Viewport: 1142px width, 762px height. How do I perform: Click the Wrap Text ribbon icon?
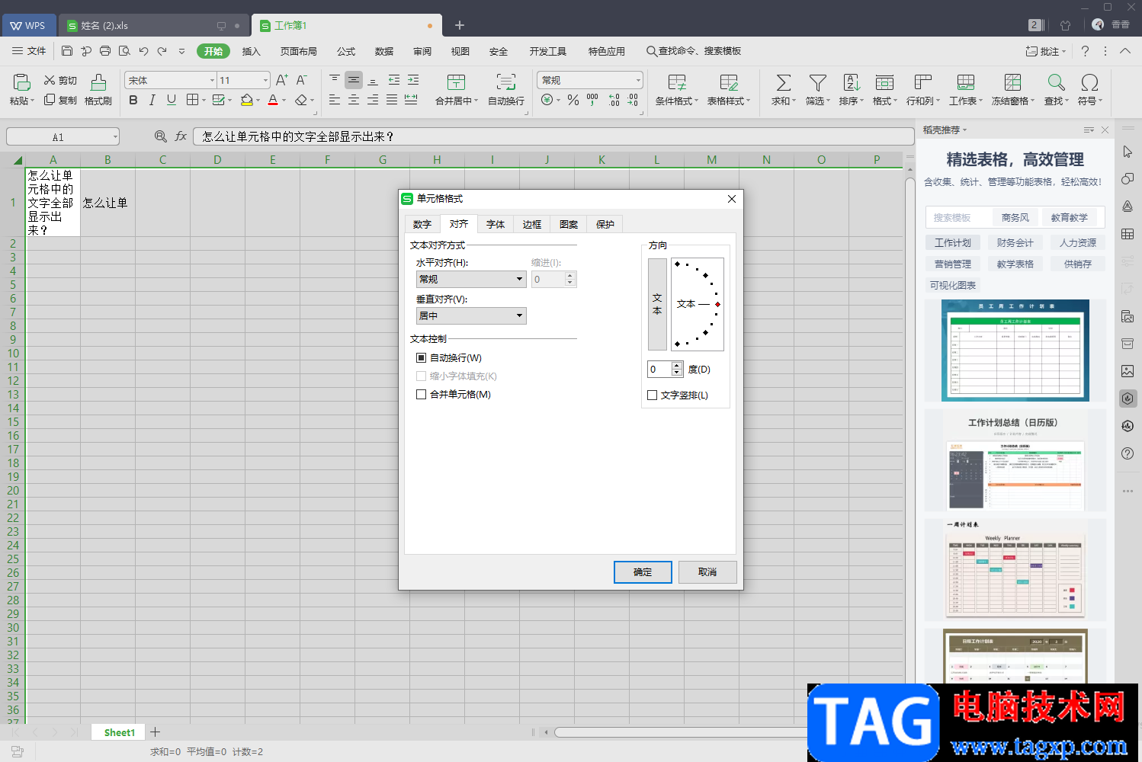pyautogui.click(x=505, y=82)
